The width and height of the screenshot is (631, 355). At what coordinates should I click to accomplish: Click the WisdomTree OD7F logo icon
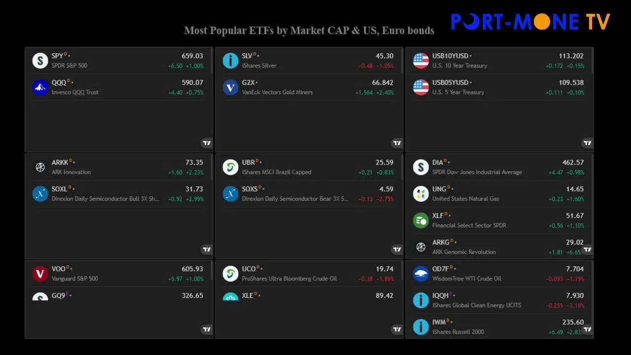(x=421, y=274)
